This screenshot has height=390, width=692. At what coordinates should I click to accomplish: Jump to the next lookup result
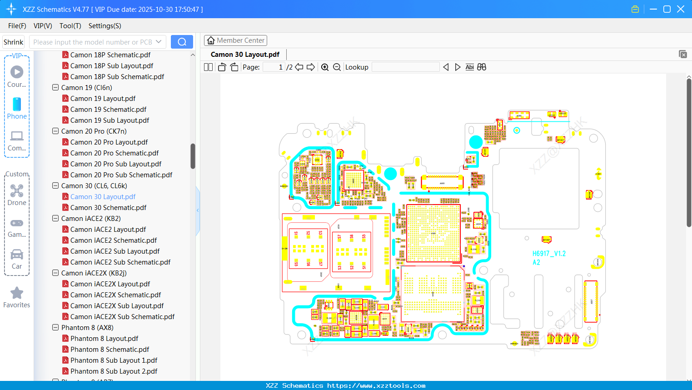click(x=458, y=67)
